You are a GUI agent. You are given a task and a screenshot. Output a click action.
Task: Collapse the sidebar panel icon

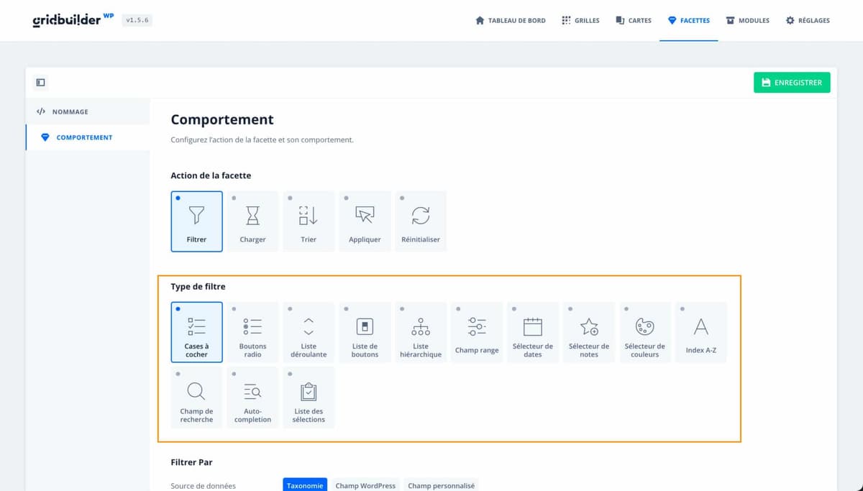tap(41, 83)
